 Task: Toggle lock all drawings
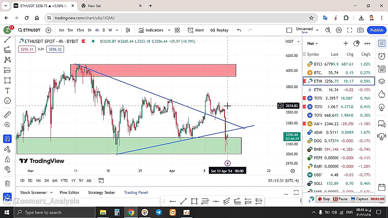click(x=8, y=159)
